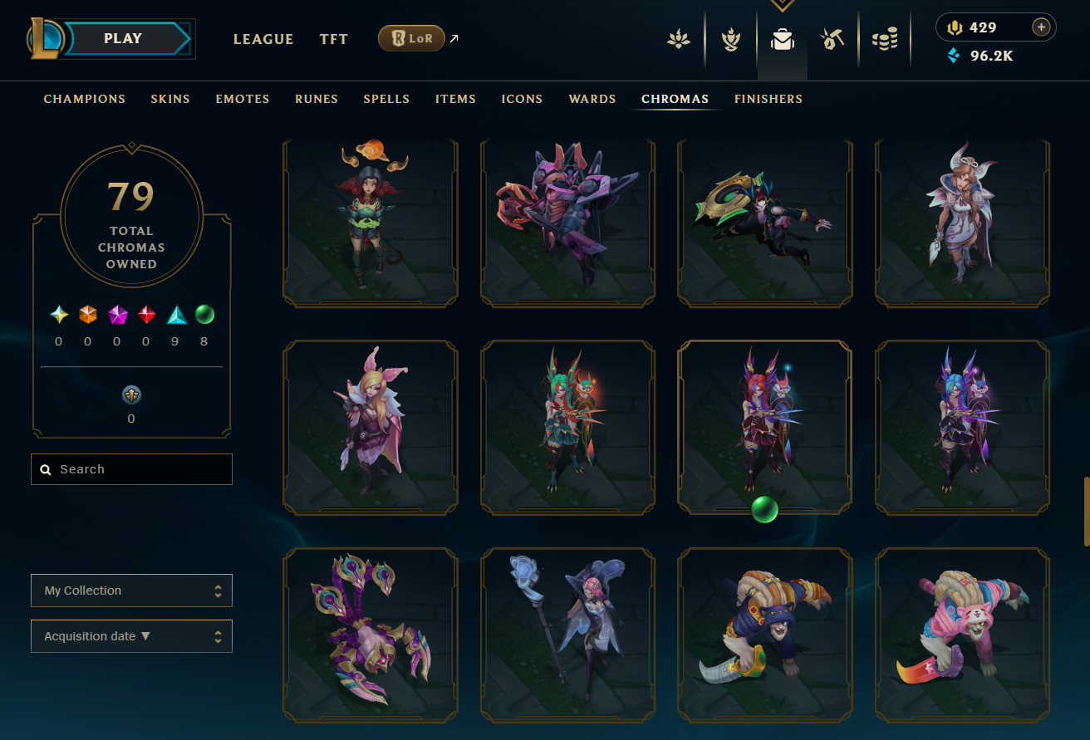The width and height of the screenshot is (1090, 740).
Task: Click the magnifier icon in Search
Action: 46,469
